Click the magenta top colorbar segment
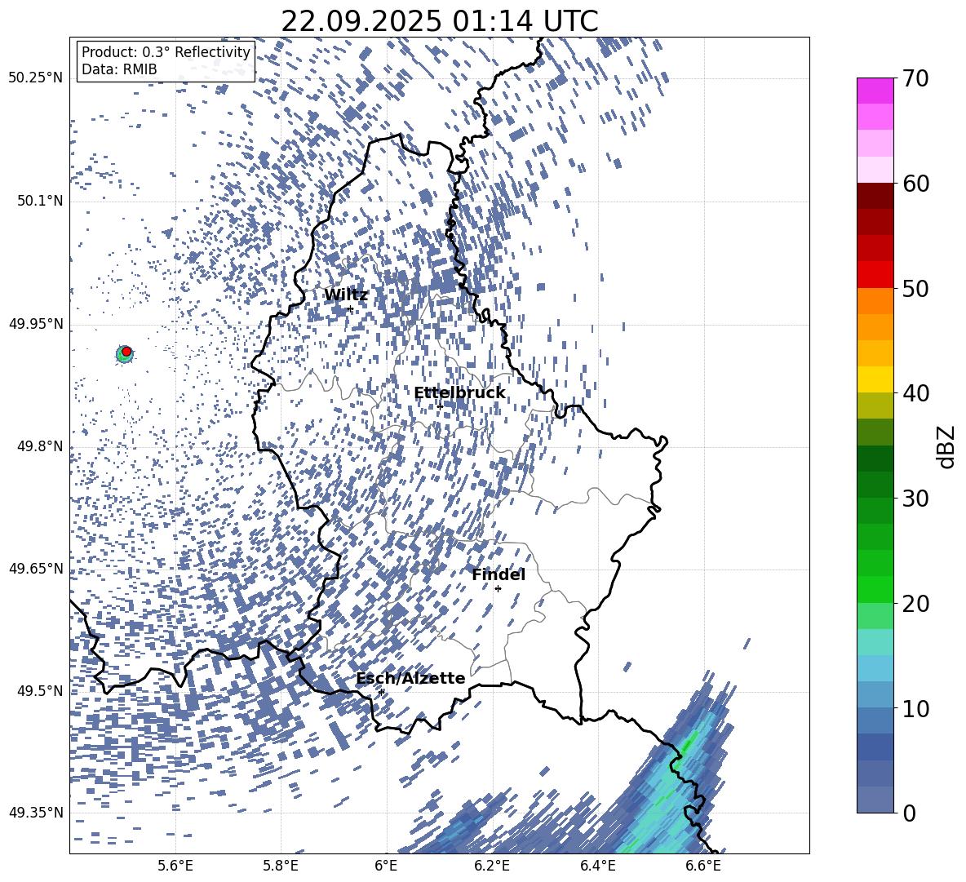Image resolution: width=966 pixels, height=882 pixels. (875, 91)
